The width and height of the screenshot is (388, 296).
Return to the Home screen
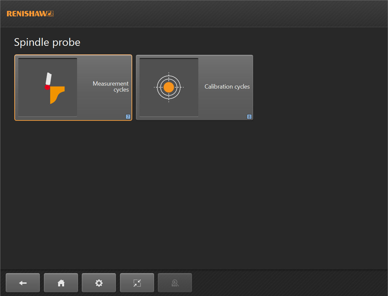(61, 283)
